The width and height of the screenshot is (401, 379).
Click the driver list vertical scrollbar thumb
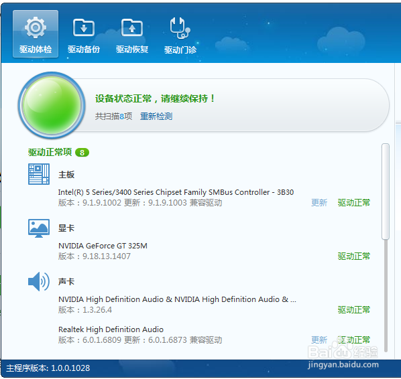(386, 192)
